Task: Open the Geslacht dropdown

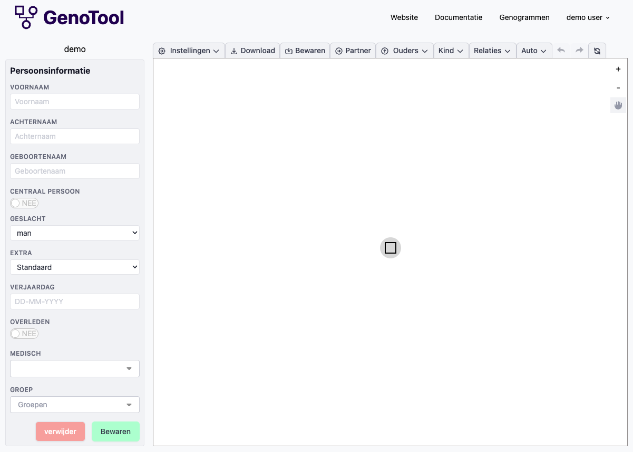Action: coord(75,233)
